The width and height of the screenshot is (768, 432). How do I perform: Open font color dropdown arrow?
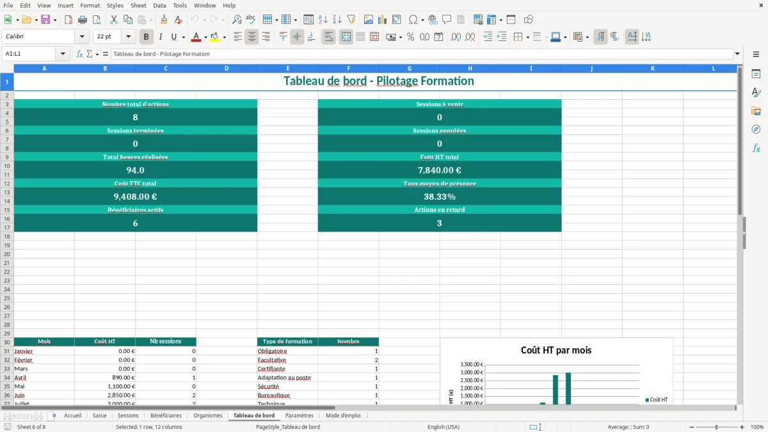205,37
